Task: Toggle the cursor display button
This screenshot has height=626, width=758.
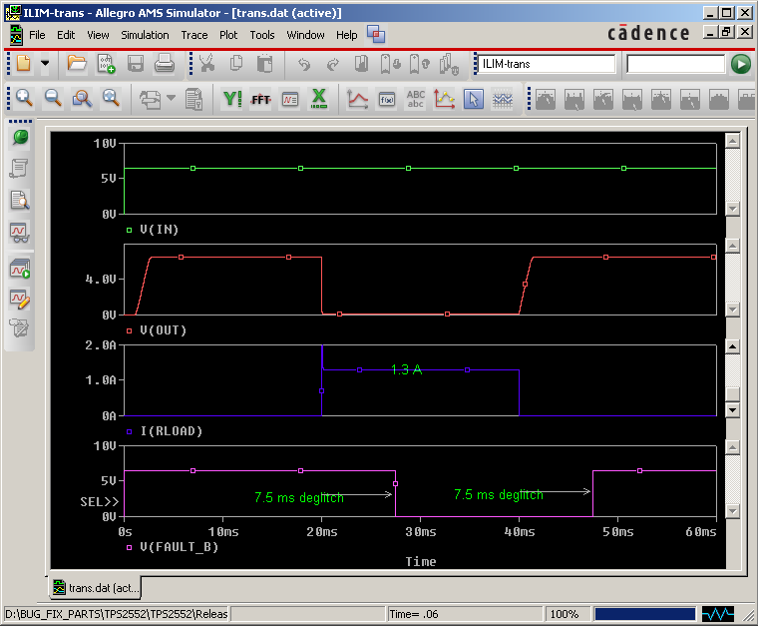Action: pos(474,99)
